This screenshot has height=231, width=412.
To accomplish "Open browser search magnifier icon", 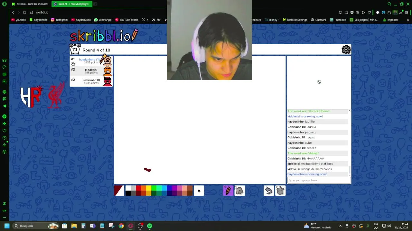I will click(389, 4).
